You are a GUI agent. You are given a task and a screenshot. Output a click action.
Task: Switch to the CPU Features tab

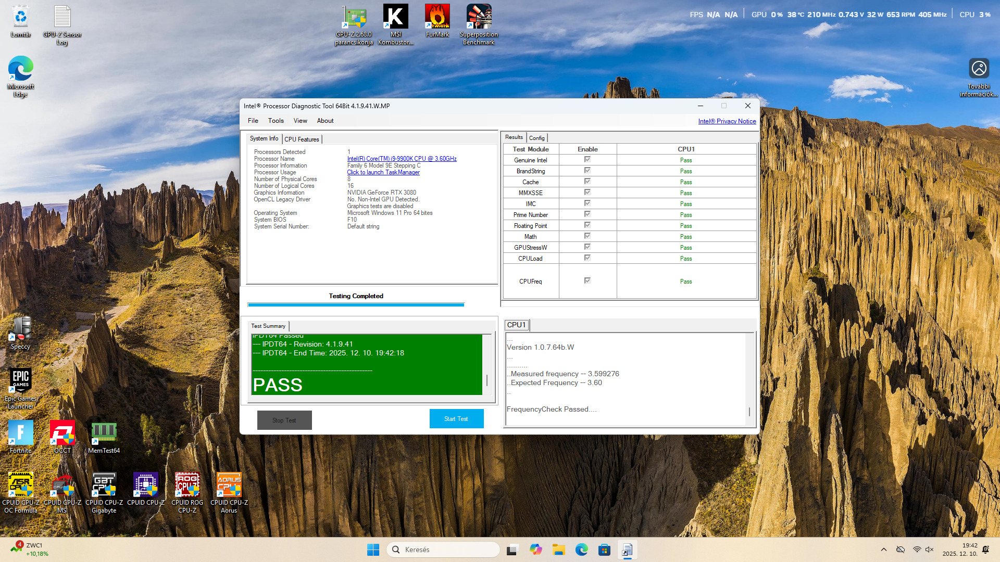tap(302, 139)
